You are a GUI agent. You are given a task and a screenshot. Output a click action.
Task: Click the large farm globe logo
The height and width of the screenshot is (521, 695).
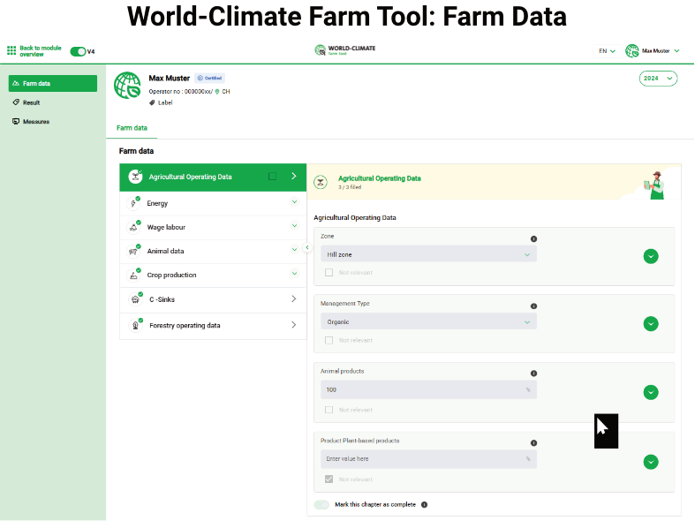pyautogui.click(x=127, y=85)
